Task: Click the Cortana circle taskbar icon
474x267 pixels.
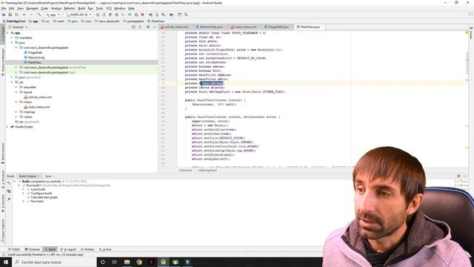Action: (102, 262)
